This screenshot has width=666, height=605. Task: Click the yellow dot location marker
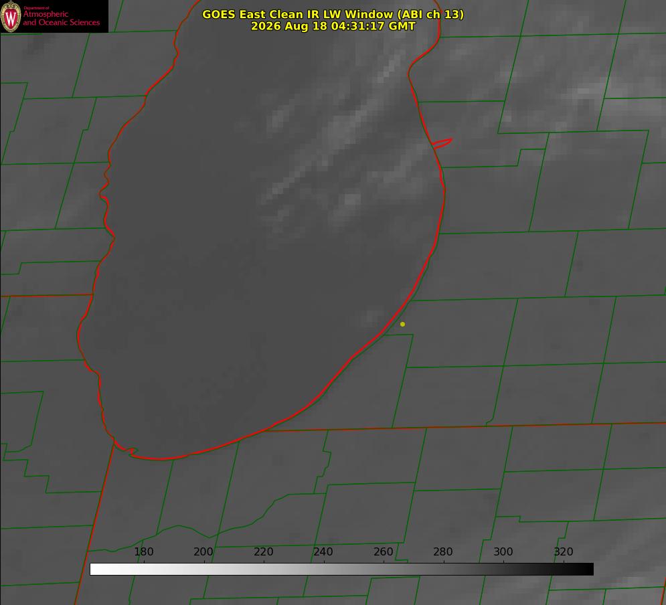coord(402,324)
